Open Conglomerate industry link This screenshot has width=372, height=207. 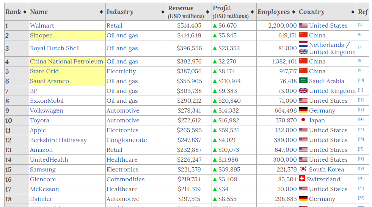pyautogui.click(x=127, y=140)
